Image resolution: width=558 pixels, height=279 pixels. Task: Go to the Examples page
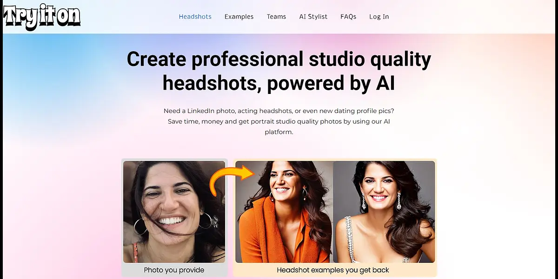click(239, 17)
